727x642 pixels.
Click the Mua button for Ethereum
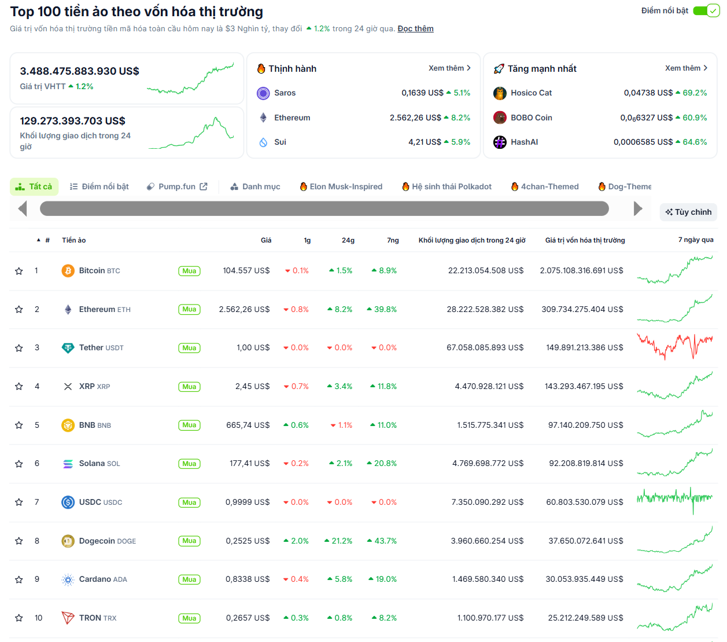(189, 310)
